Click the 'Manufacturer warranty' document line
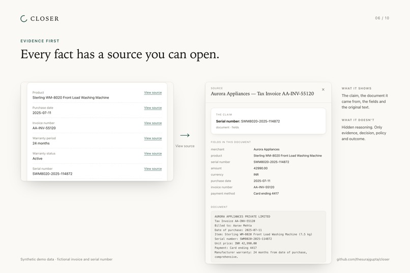 (x=260, y=255)
